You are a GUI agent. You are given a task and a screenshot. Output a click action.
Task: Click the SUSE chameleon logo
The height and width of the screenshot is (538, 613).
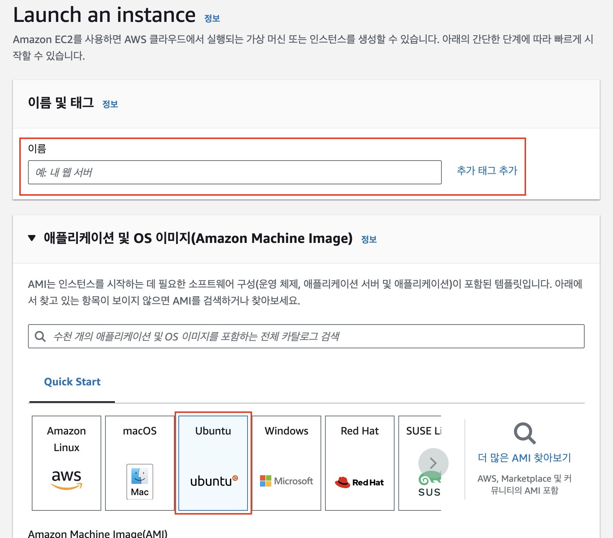tap(430, 484)
